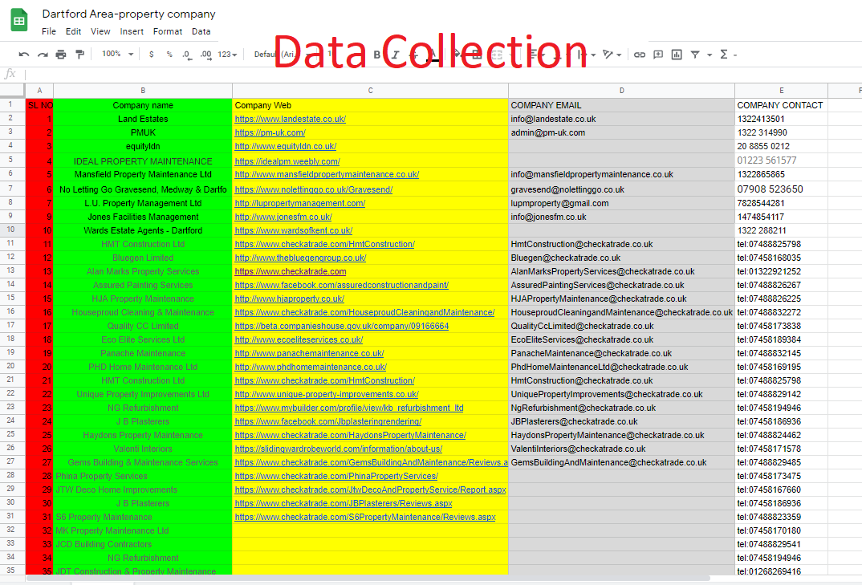Select the Print icon in the toolbar

pyautogui.click(x=60, y=54)
